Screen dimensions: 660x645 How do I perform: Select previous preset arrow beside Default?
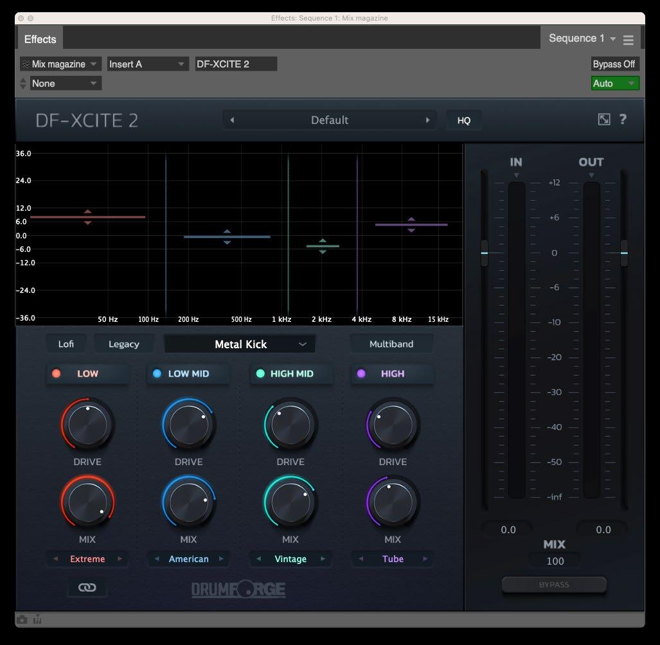coord(232,120)
